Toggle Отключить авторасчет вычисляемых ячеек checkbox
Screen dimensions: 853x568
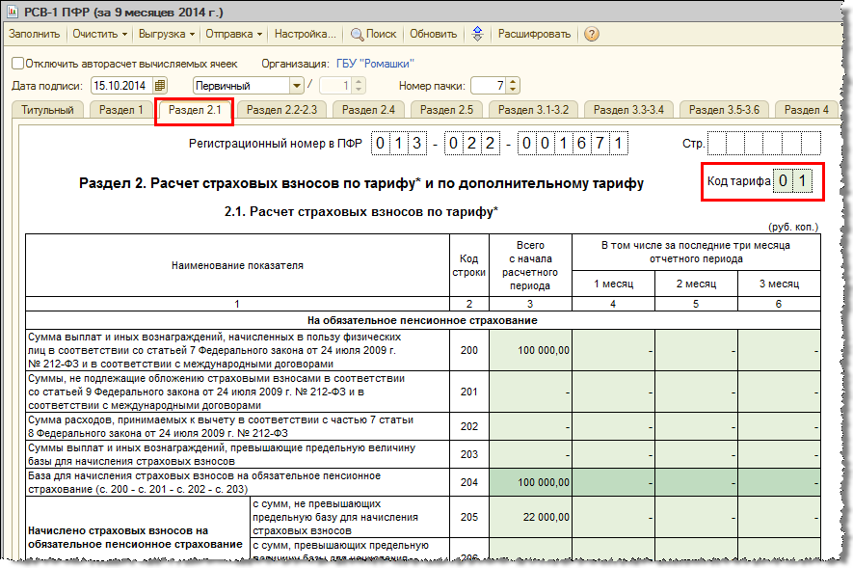18,64
